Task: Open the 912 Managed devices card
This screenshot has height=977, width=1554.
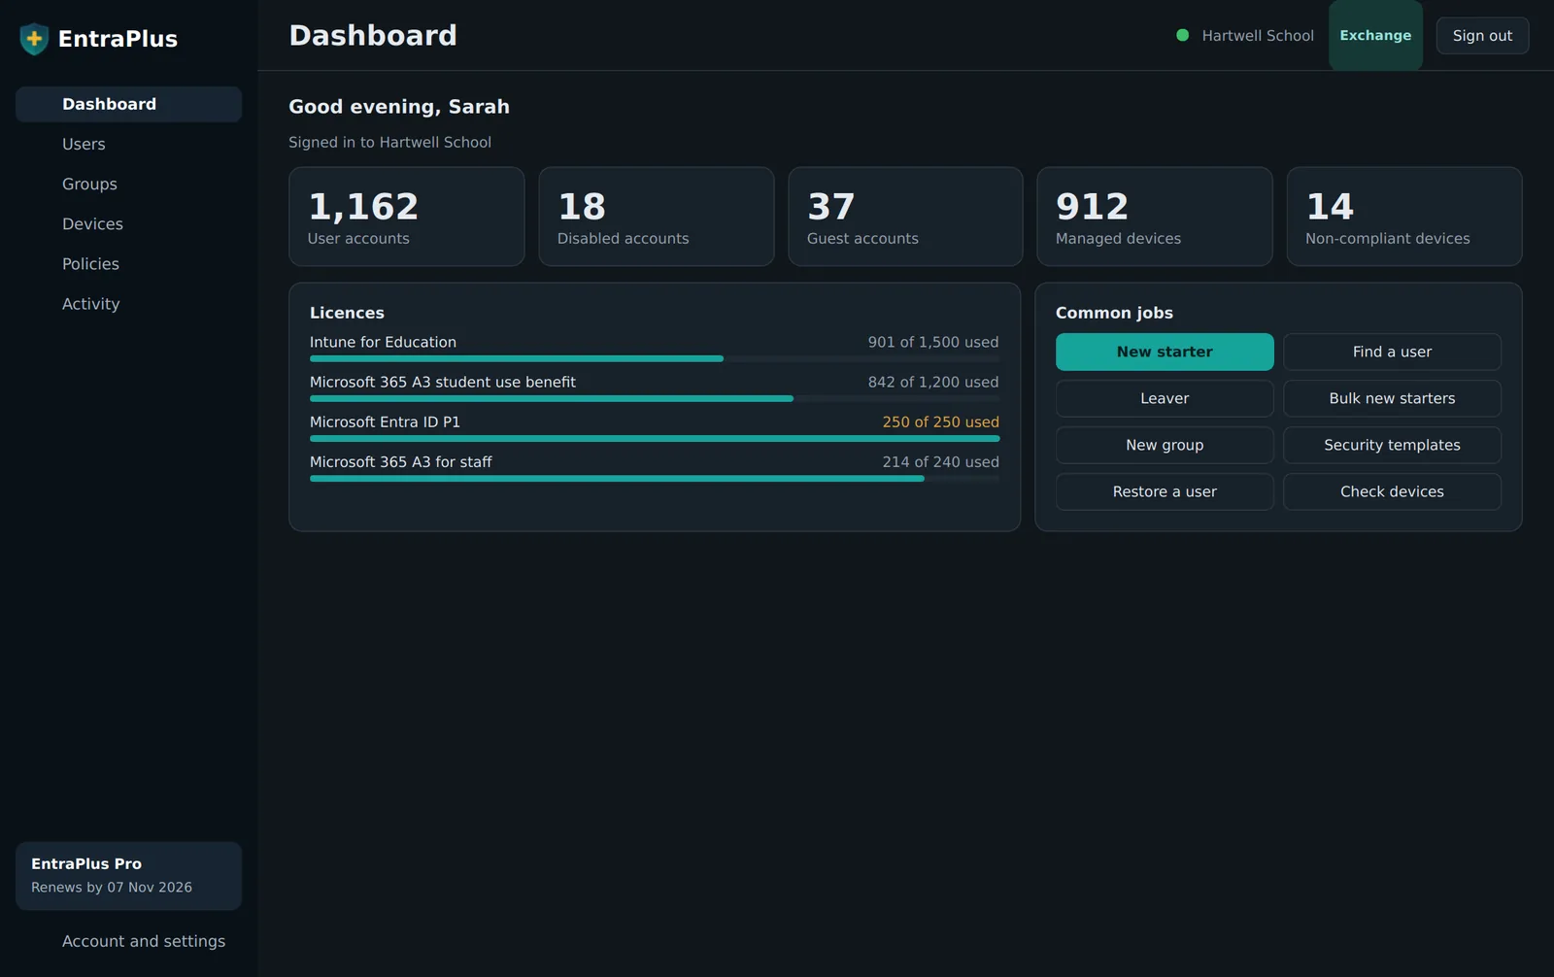Action: pos(1155,217)
